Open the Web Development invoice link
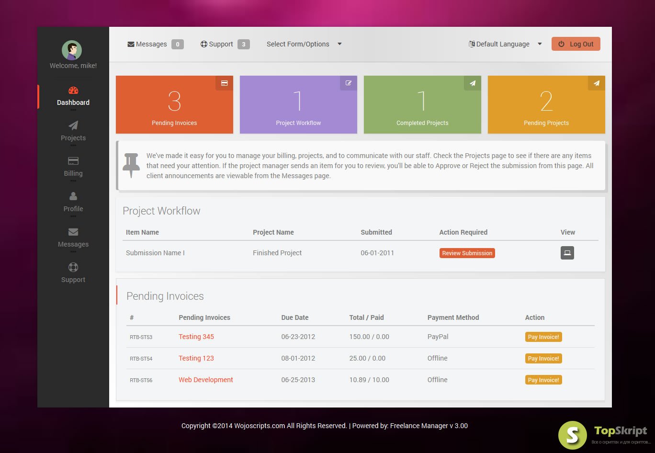This screenshot has width=655, height=453. pos(206,380)
